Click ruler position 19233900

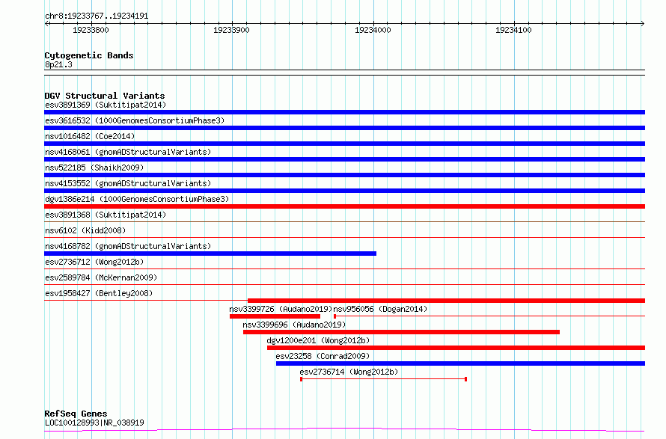[231, 30]
